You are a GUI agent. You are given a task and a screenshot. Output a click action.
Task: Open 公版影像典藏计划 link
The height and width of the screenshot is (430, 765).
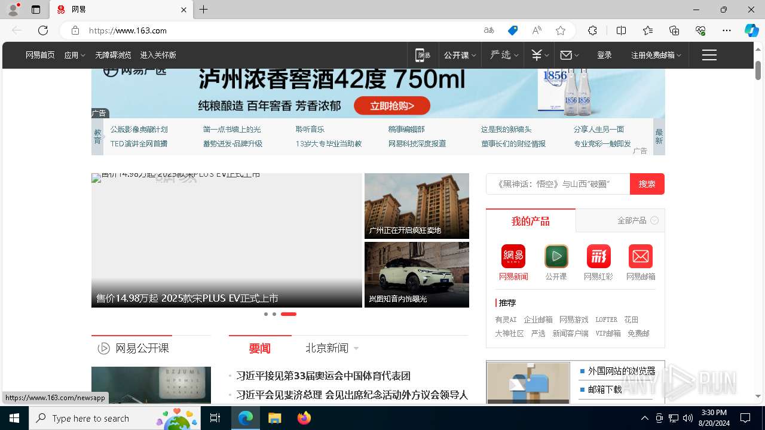pyautogui.click(x=139, y=129)
